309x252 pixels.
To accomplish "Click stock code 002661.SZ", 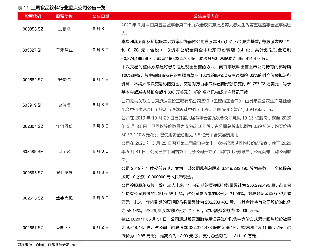I will [33, 228].
